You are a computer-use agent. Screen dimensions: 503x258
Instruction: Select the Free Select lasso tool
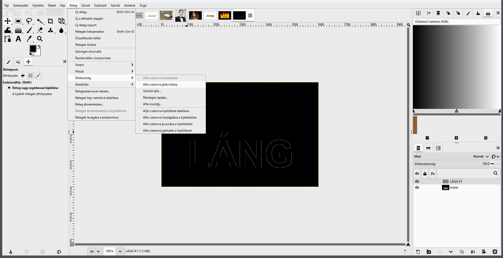click(29, 21)
